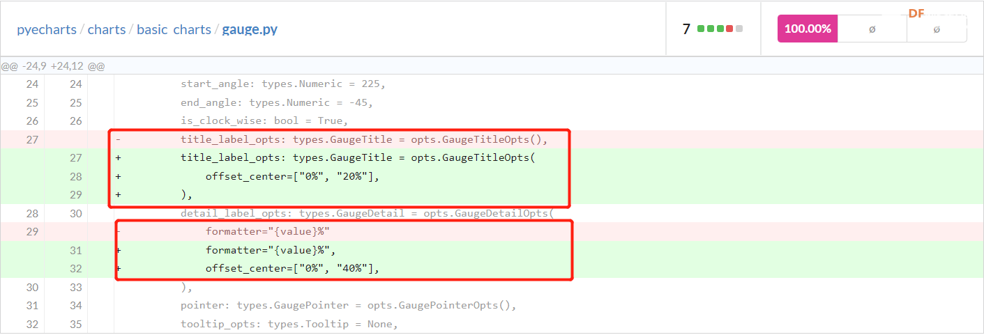
Task: Click new line number 32 of the added row
Action: tap(75, 269)
